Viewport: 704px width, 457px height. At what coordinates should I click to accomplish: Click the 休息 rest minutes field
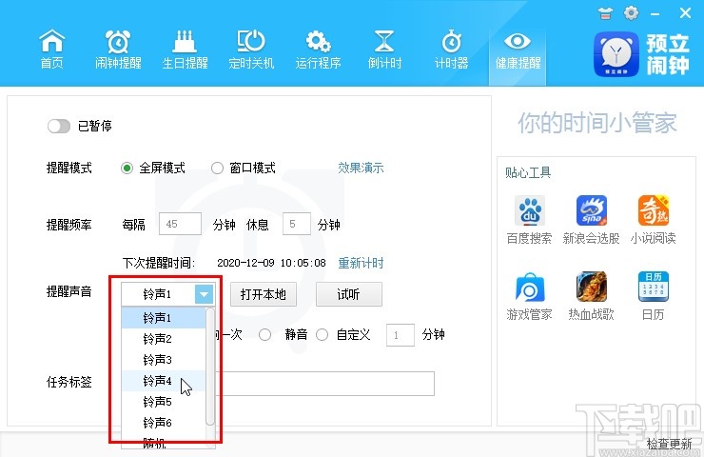(x=297, y=224)
